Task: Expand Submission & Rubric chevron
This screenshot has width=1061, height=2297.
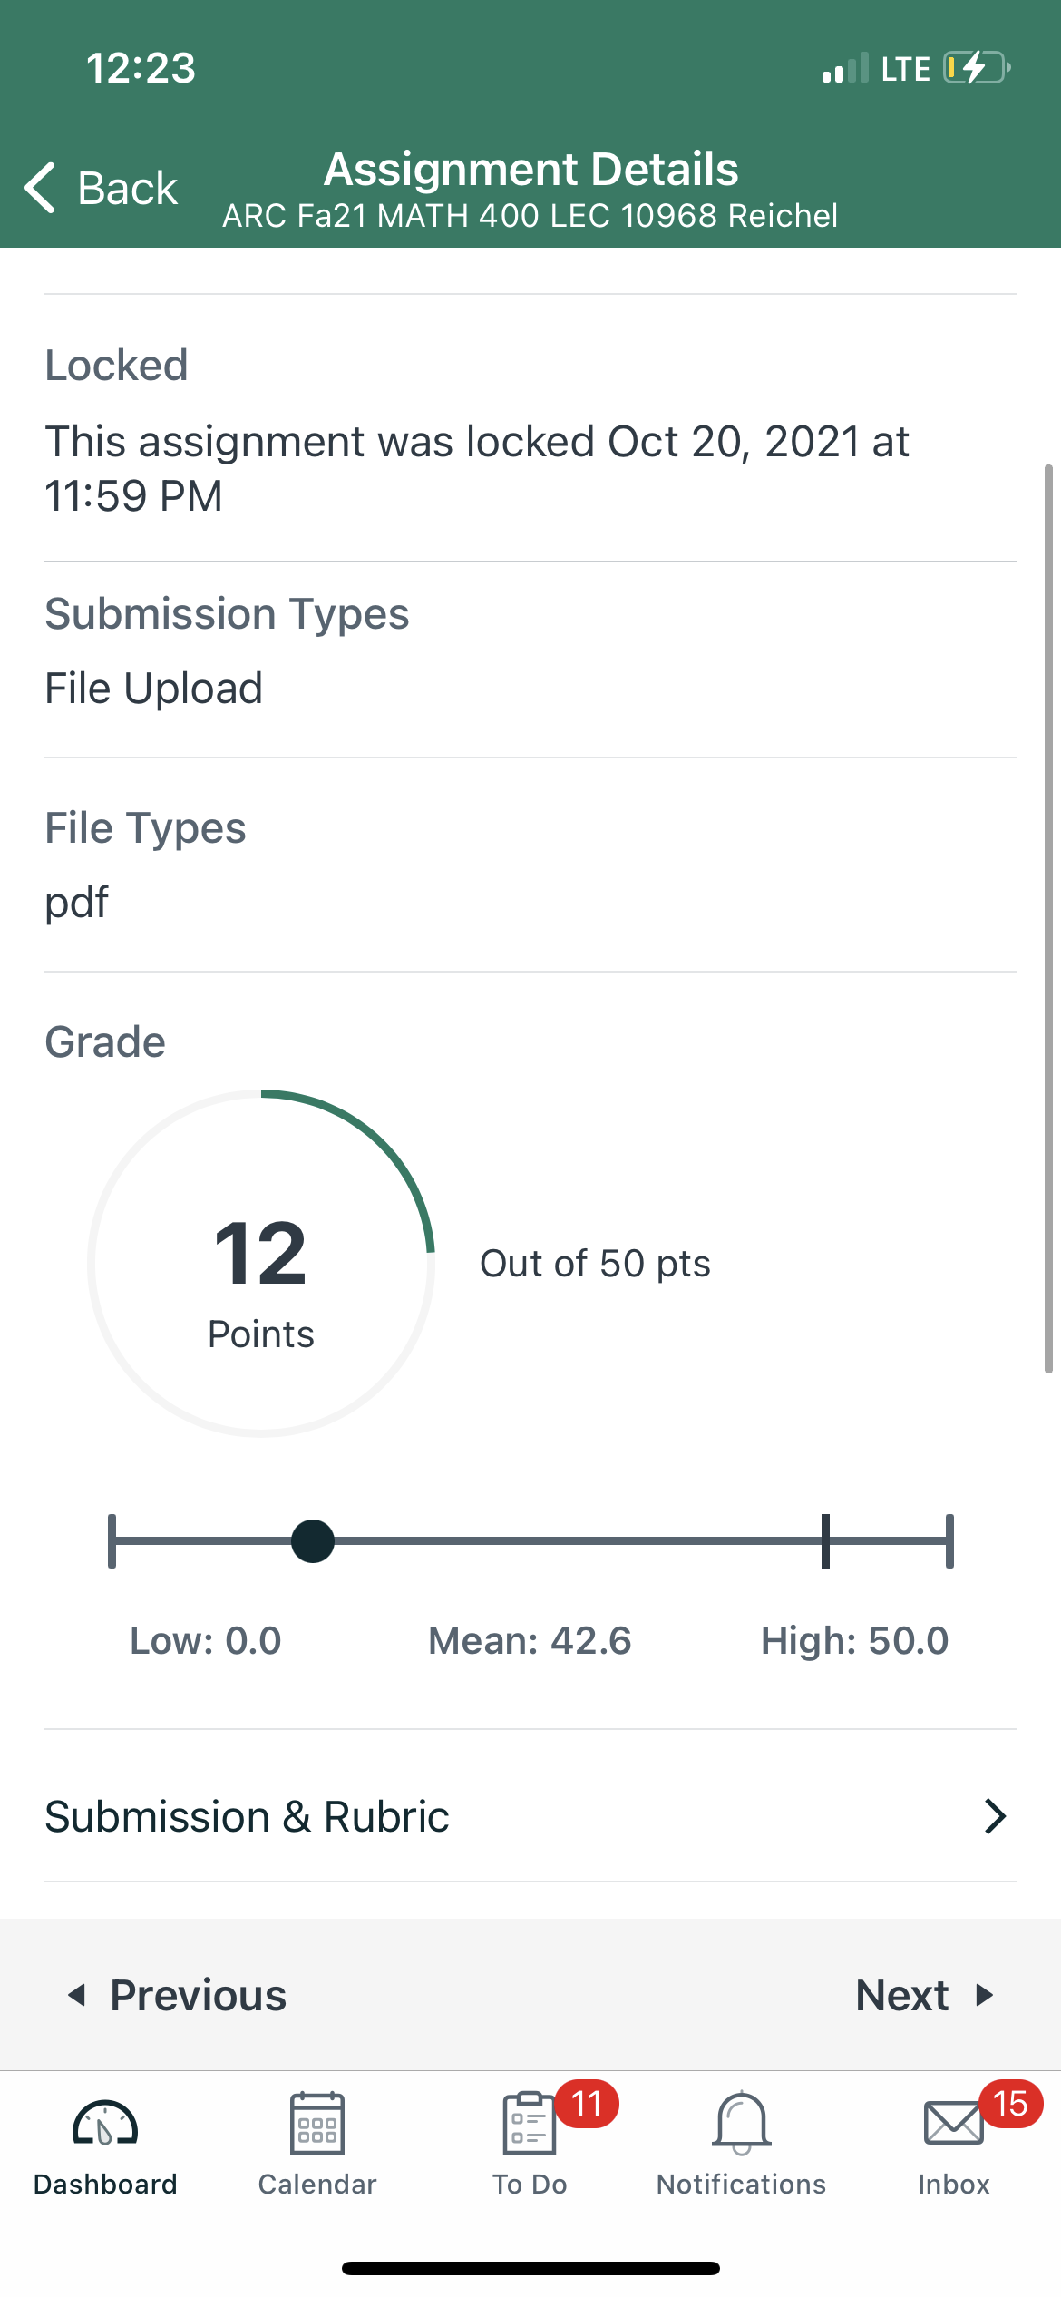Action: (995, 1816)
